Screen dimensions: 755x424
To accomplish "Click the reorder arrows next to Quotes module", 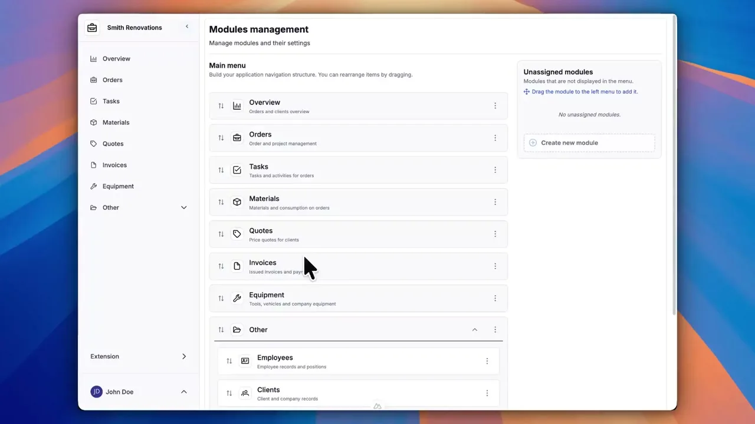I will coord(221,234).
